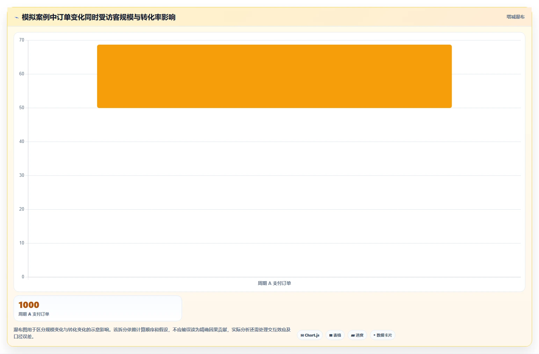Click the 周期 A 支付订单 axis label
This screenshot has height=354, width=539.
(274, 283)
